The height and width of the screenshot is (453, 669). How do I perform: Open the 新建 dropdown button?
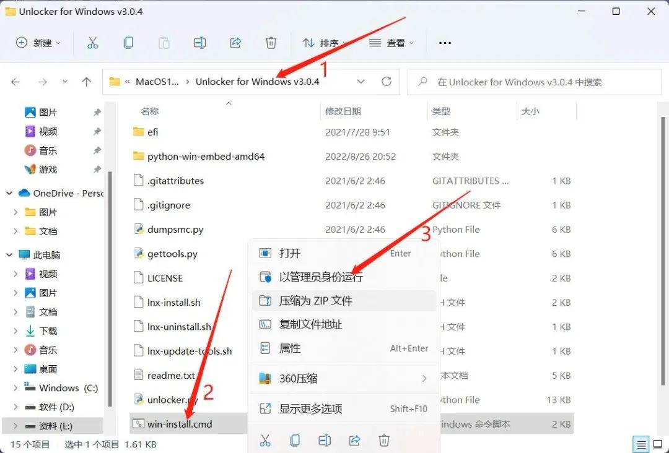38,43
